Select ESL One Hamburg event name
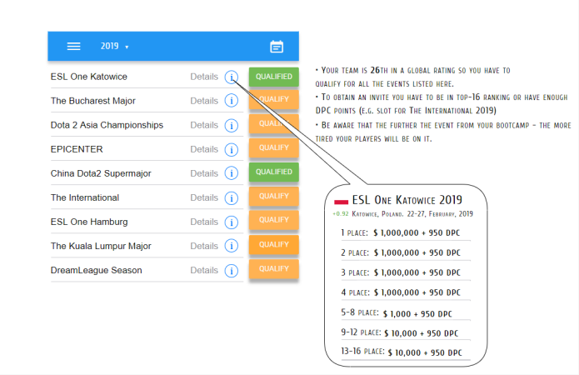 click(x=89, y=222)
